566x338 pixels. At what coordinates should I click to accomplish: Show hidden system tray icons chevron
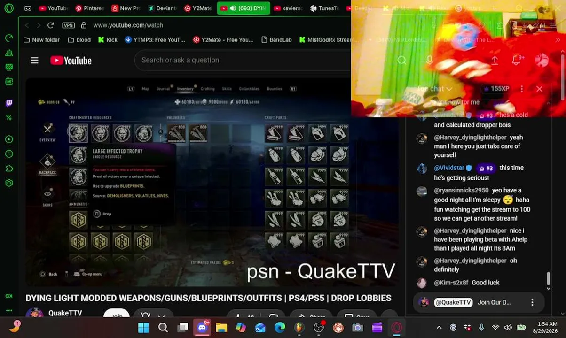click(x=439, y=328)
